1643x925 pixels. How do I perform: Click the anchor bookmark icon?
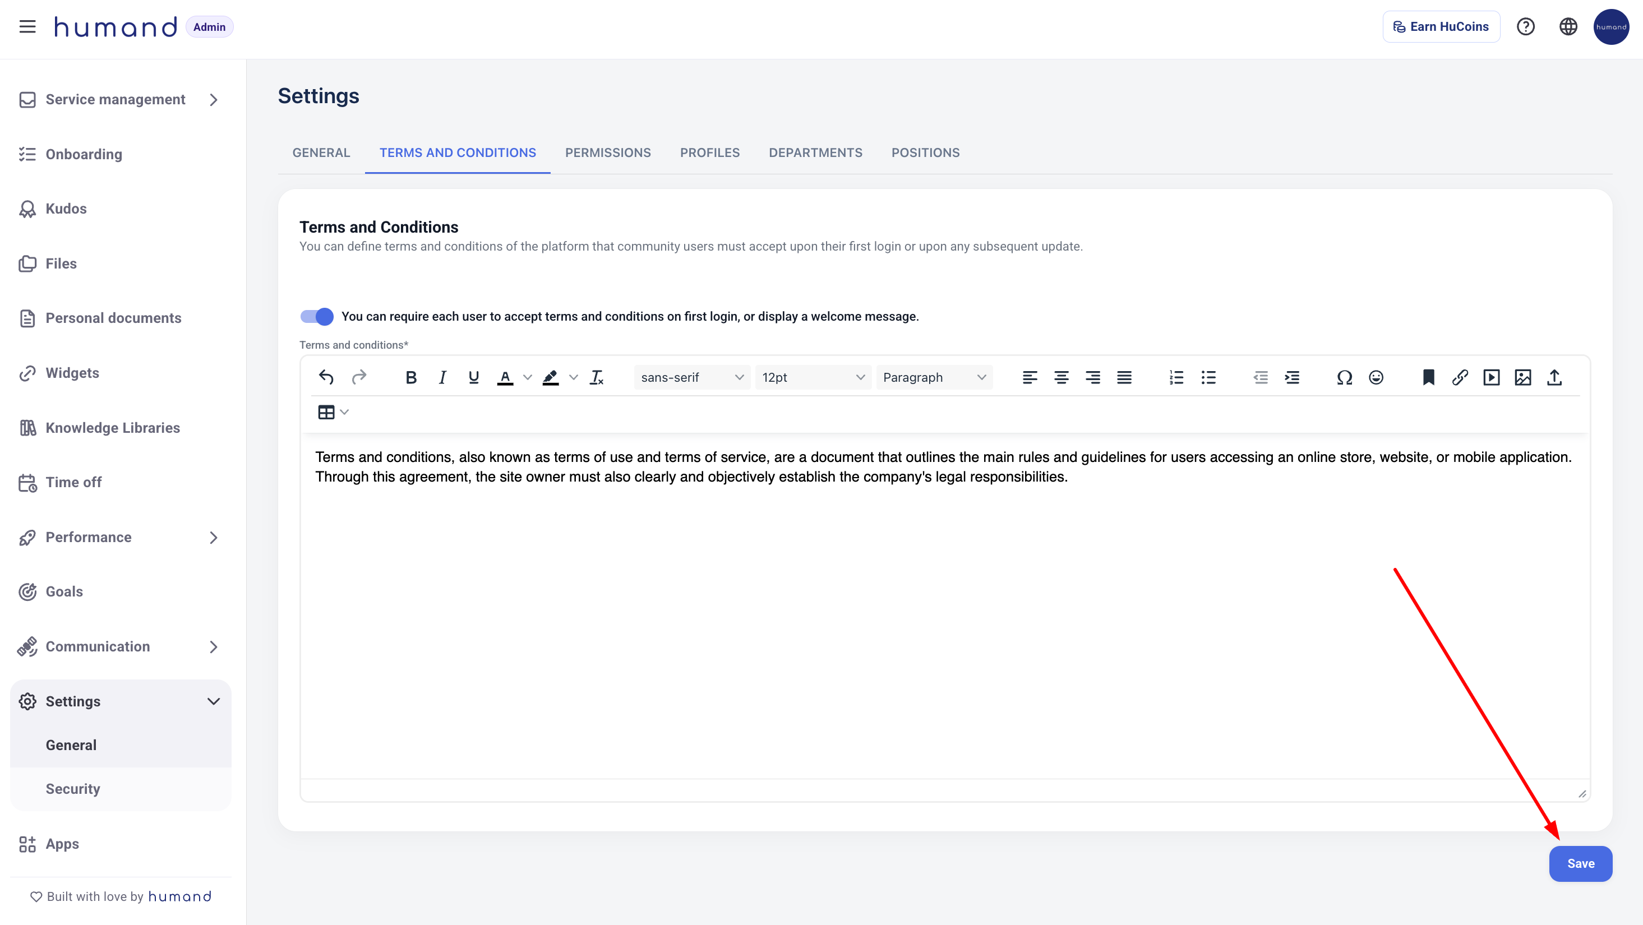point(1429,377)
